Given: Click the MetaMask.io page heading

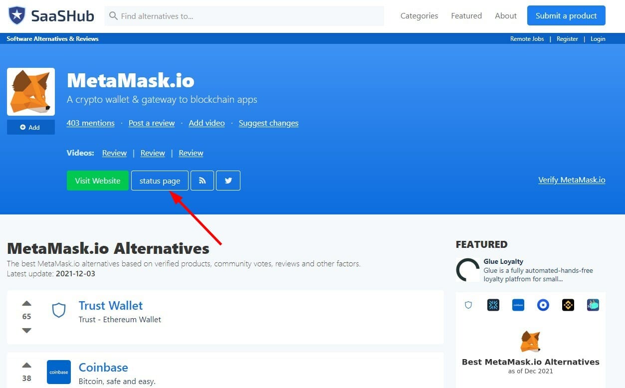Looking at the screenshot, I should pos(131,80).
